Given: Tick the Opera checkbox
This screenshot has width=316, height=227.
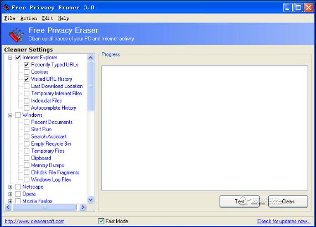Looking at the screenshot, I should [x=18, y=194].
